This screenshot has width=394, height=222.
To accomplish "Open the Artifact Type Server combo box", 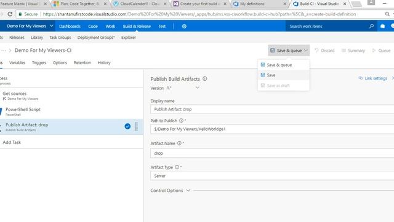I will pyautogui.click(x=272, y=176).
